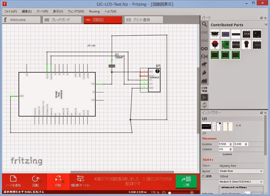Click the green 公開 share button
The image size is (270, 196).
pyautogui.click(x=186, y=181)
